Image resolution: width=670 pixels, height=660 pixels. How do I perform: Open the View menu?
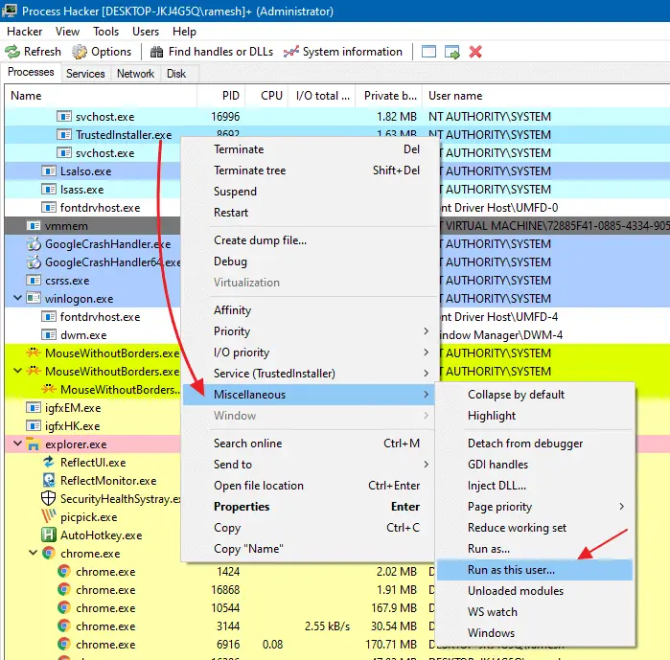(67, 32)
